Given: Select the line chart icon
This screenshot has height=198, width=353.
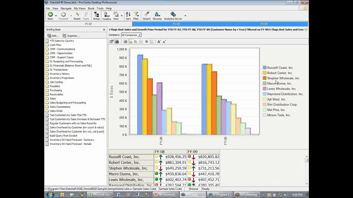Looking at the screenshot, I should 141,42.
